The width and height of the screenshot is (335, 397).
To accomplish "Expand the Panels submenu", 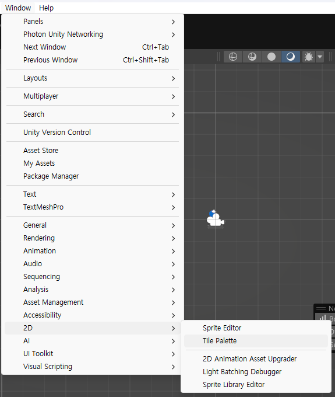I will click(x=93, y=22).
